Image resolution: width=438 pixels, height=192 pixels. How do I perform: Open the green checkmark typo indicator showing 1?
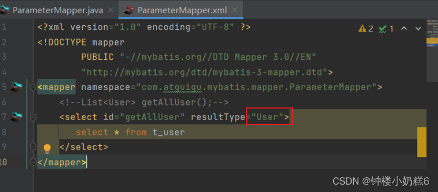point(386,29)
